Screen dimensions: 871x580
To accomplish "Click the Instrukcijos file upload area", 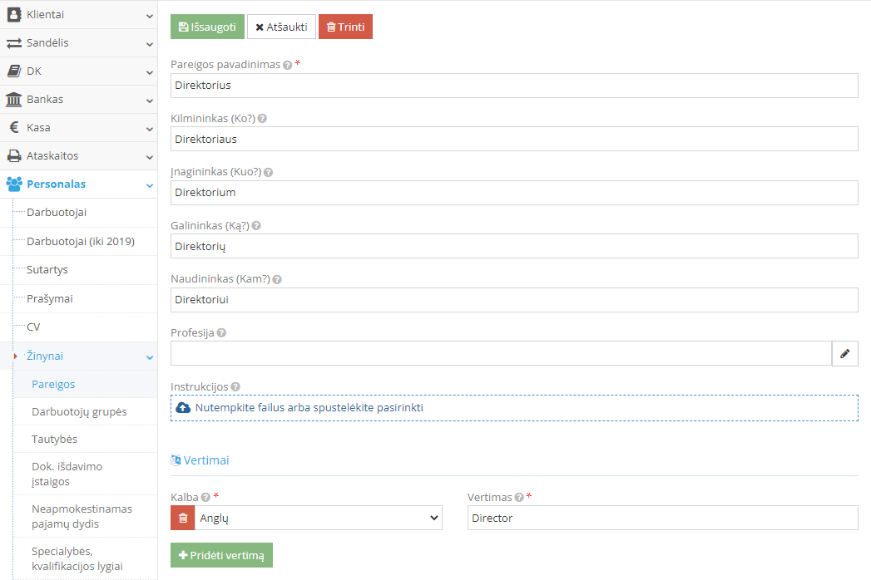I will click(513, 408).
